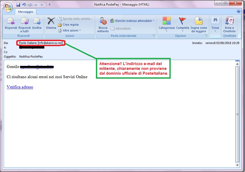Forward the message with Inoltra
This screenshot has height=172, width=245.
click(37, 23)
